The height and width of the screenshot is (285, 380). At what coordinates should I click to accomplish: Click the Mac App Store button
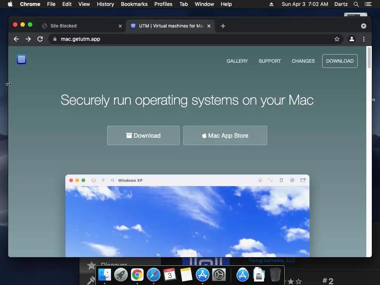[x=225, y=135]
